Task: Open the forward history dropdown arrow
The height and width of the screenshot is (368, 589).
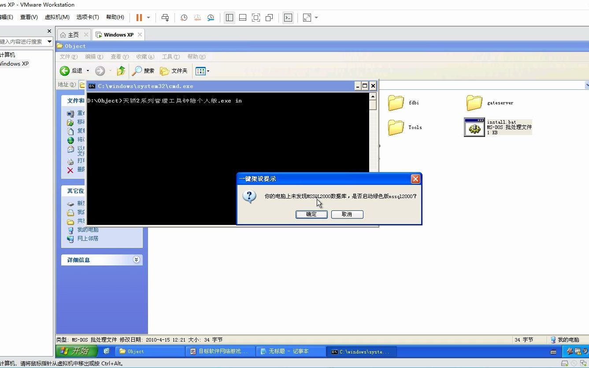Action: (x=110, y=70)
